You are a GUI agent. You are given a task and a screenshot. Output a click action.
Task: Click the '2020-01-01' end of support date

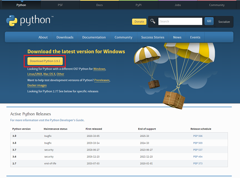146,164
